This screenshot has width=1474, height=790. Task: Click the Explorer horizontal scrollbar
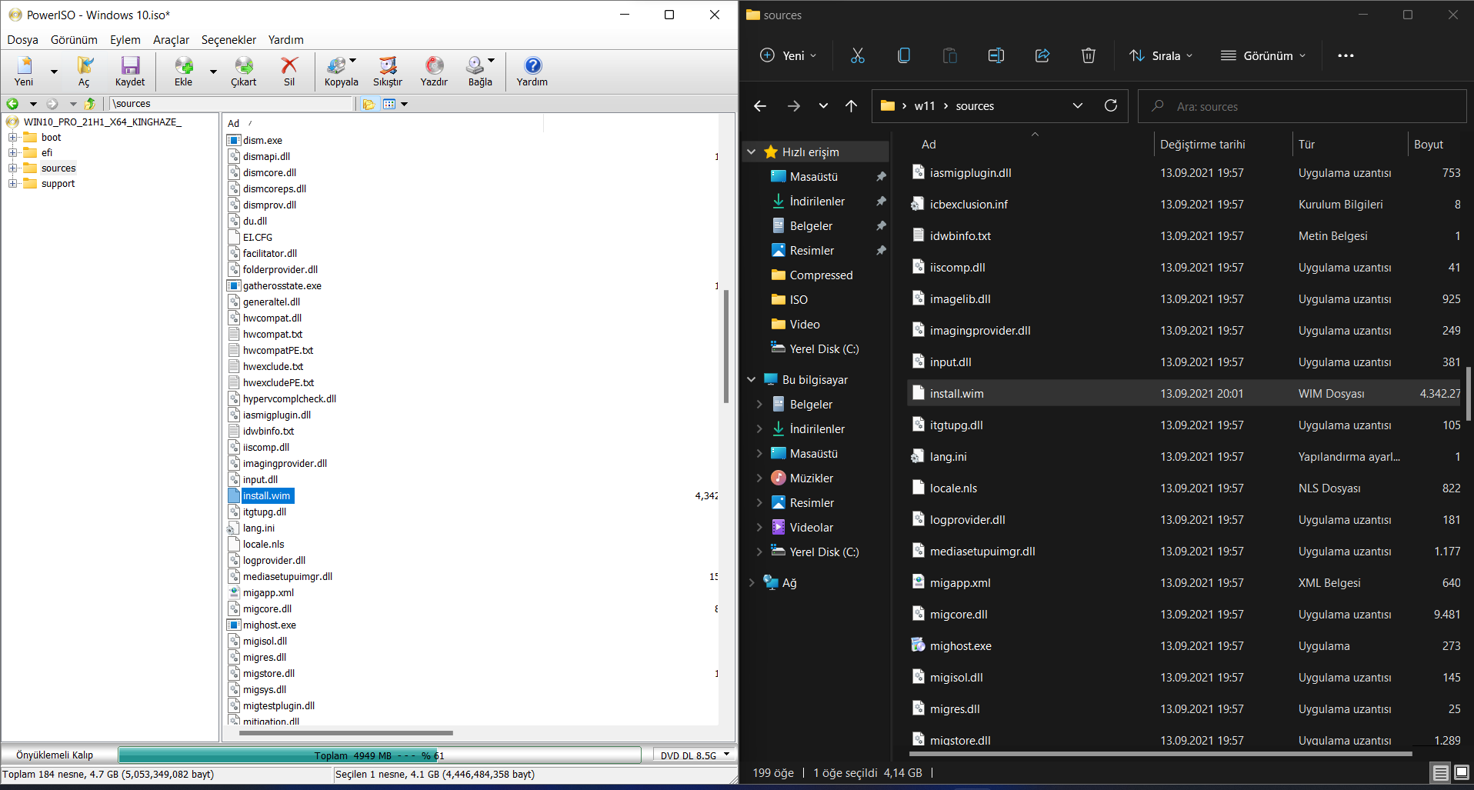1161,754
